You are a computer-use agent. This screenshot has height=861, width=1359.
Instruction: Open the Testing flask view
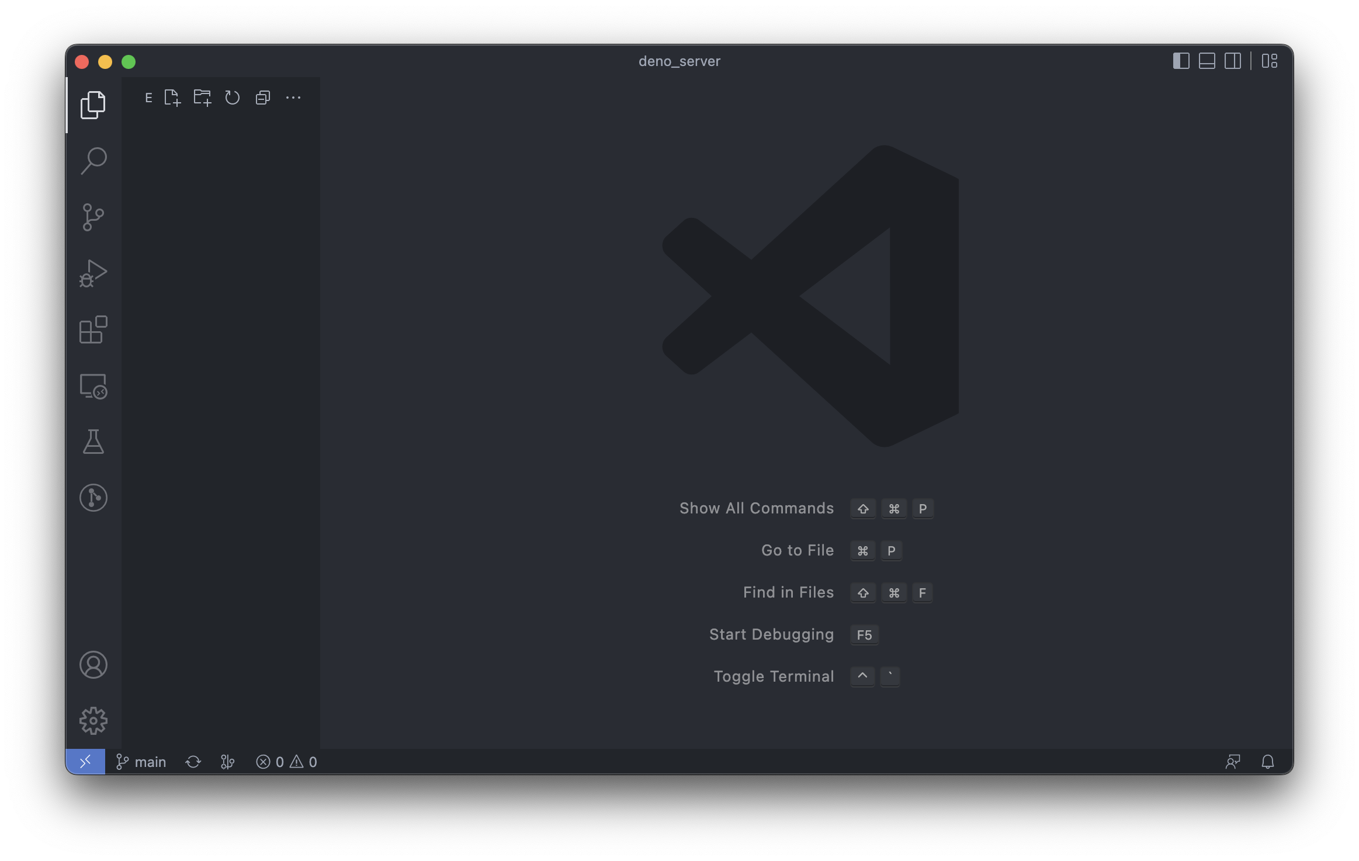point(93,442)
